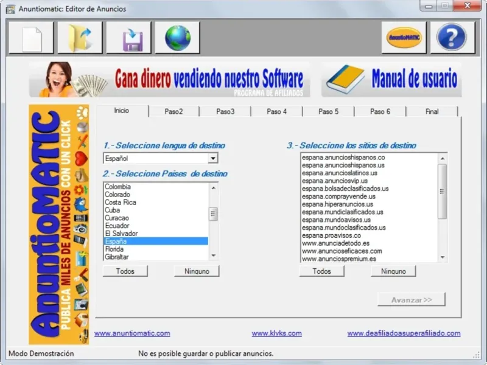487x365 pixels.
Task: Open the www.klyks.com link
Action: [277, 333]
